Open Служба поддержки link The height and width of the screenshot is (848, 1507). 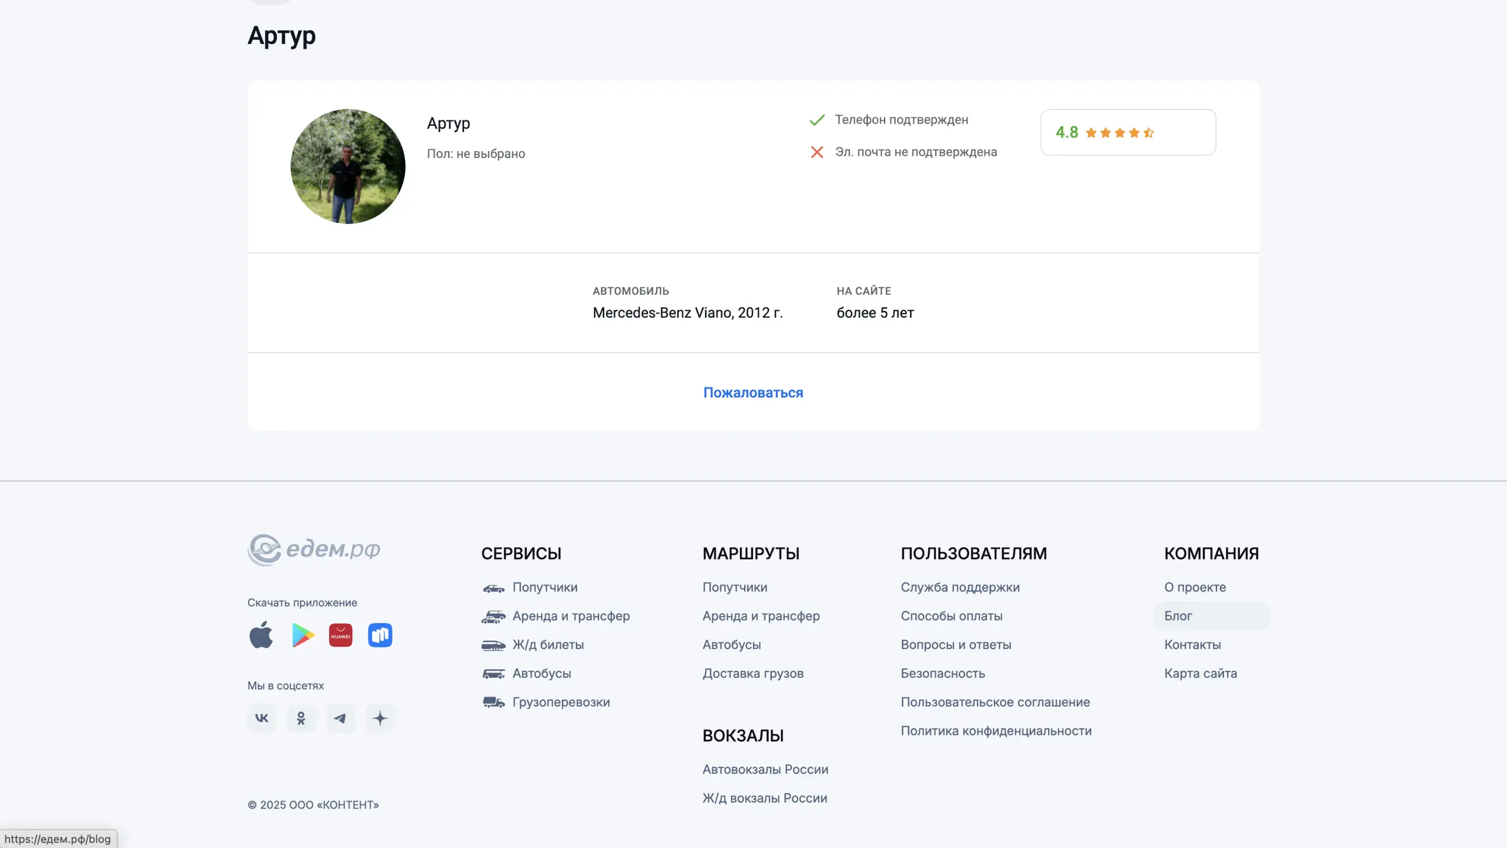click(960, 587)
